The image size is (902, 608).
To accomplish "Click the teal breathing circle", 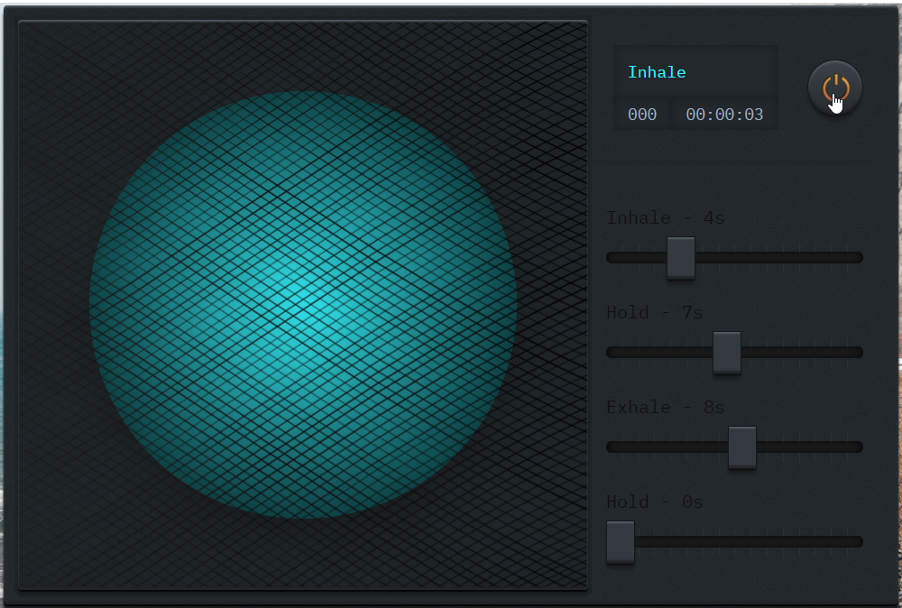I will (x=303, y=305).
